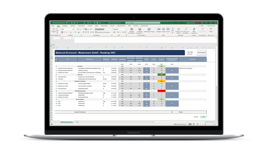Expand the Zwischenablage dialog launcher
Screen dimensions: 268x151
coord(60,35)
